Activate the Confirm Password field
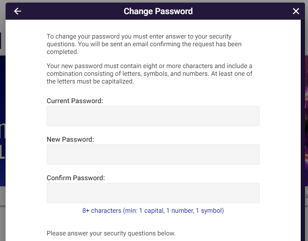Screen dimensions: 308x241 [x=153, y=193]
